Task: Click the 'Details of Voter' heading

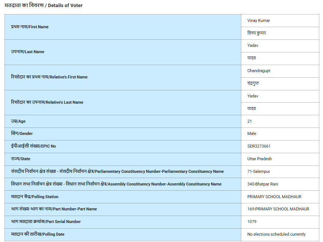Action: [43, 6]
